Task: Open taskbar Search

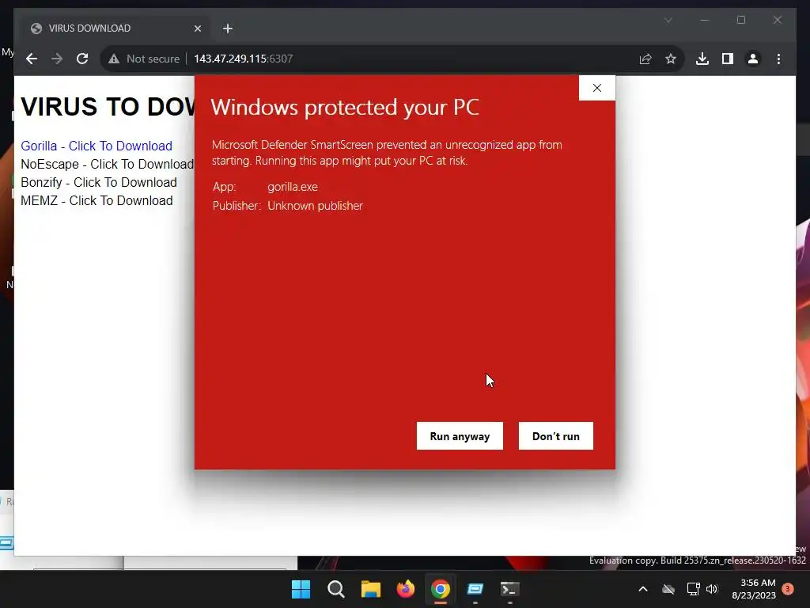Action: coord(335,589)
